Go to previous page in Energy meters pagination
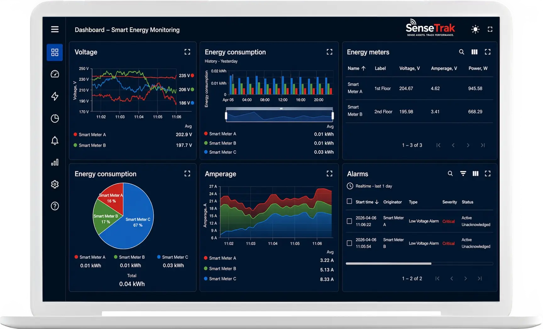Screen dimensions: 543x329 [453, 145]
